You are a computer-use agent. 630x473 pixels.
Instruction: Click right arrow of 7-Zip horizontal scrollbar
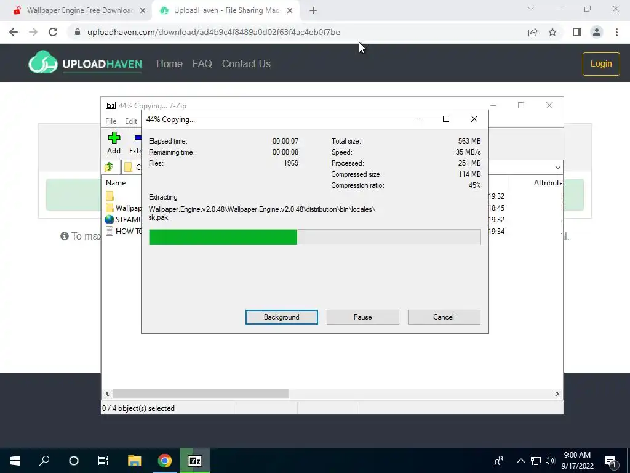557,394
